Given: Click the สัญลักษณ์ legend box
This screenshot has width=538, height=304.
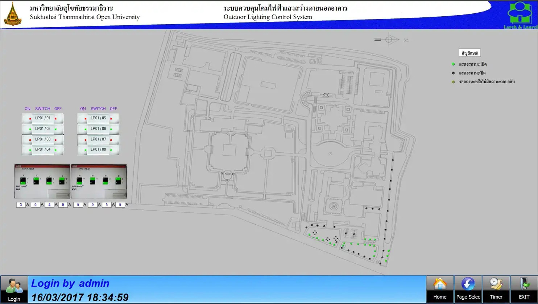Looking at the screenshot, I should 469,53.
